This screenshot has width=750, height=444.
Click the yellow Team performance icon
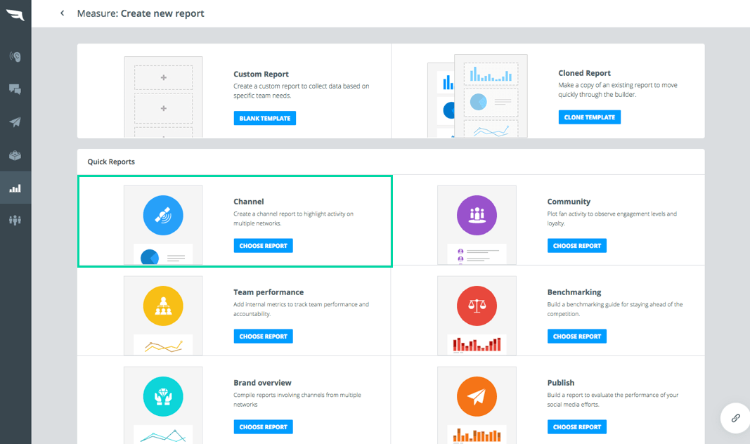click(163, 306)
